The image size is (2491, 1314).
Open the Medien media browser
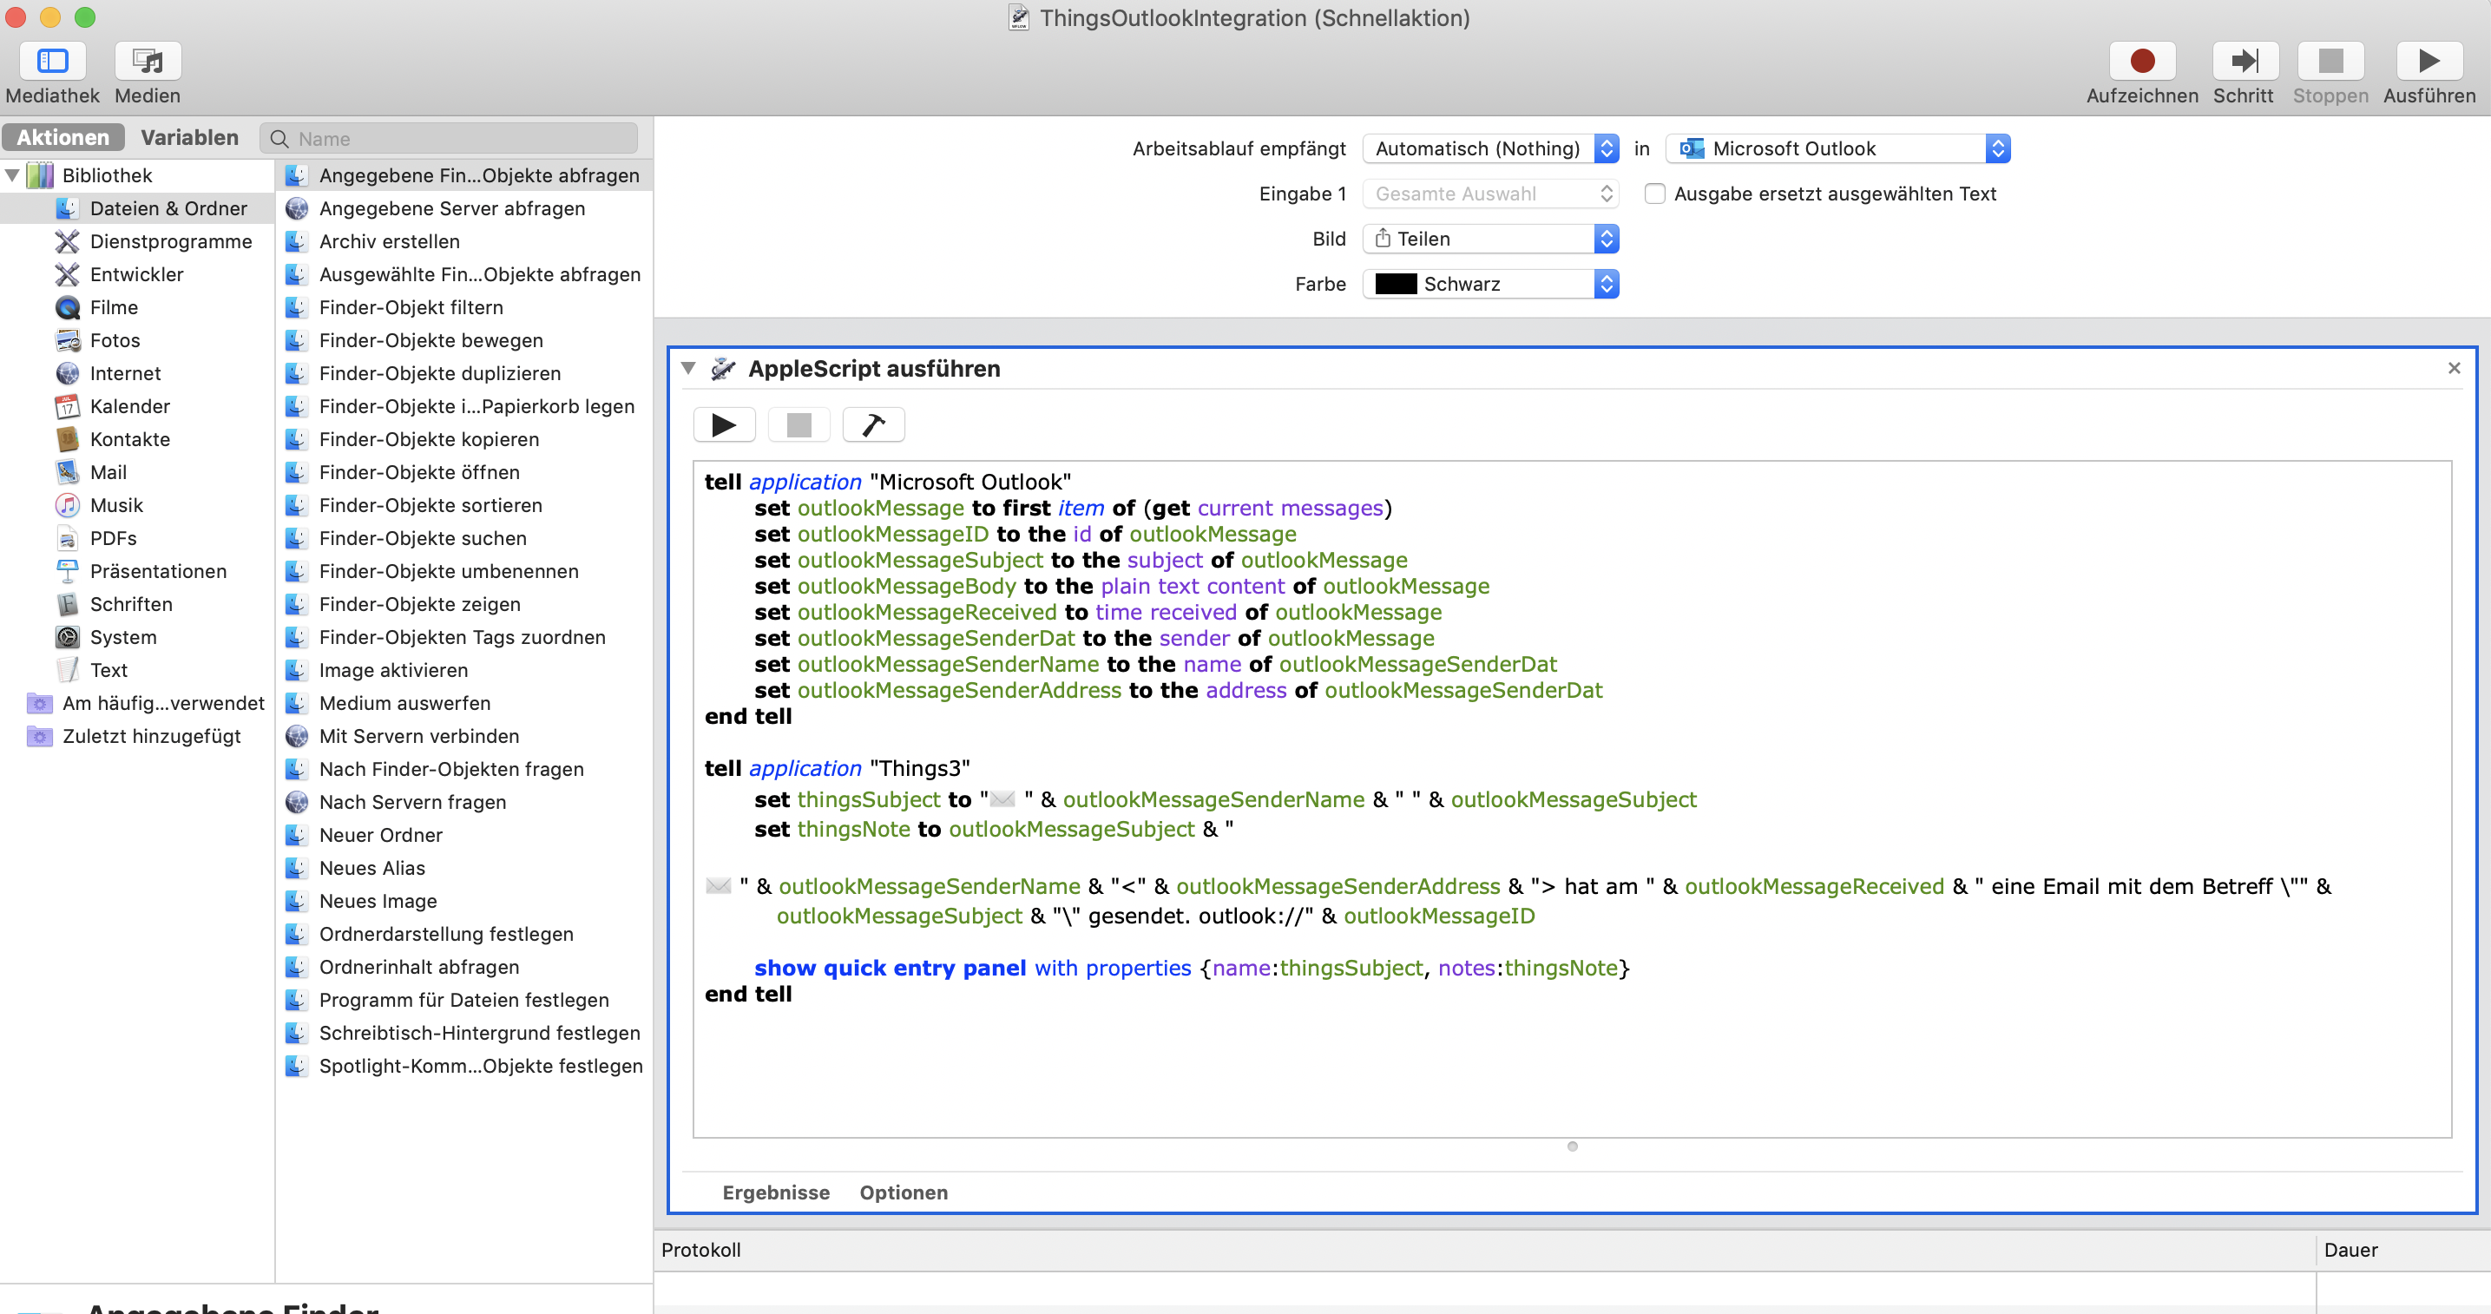click(x=147, y=61)
